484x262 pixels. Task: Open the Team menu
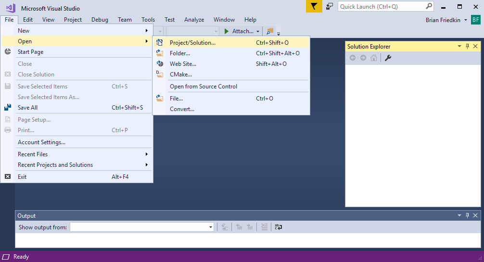point(125,19)
